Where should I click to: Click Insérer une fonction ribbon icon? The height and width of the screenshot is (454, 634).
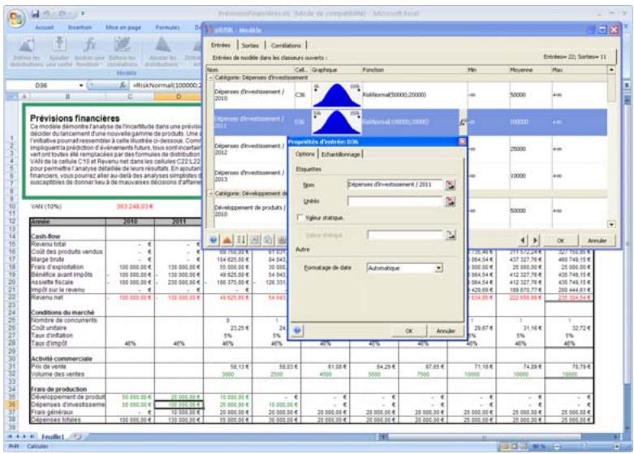point(88,49)
